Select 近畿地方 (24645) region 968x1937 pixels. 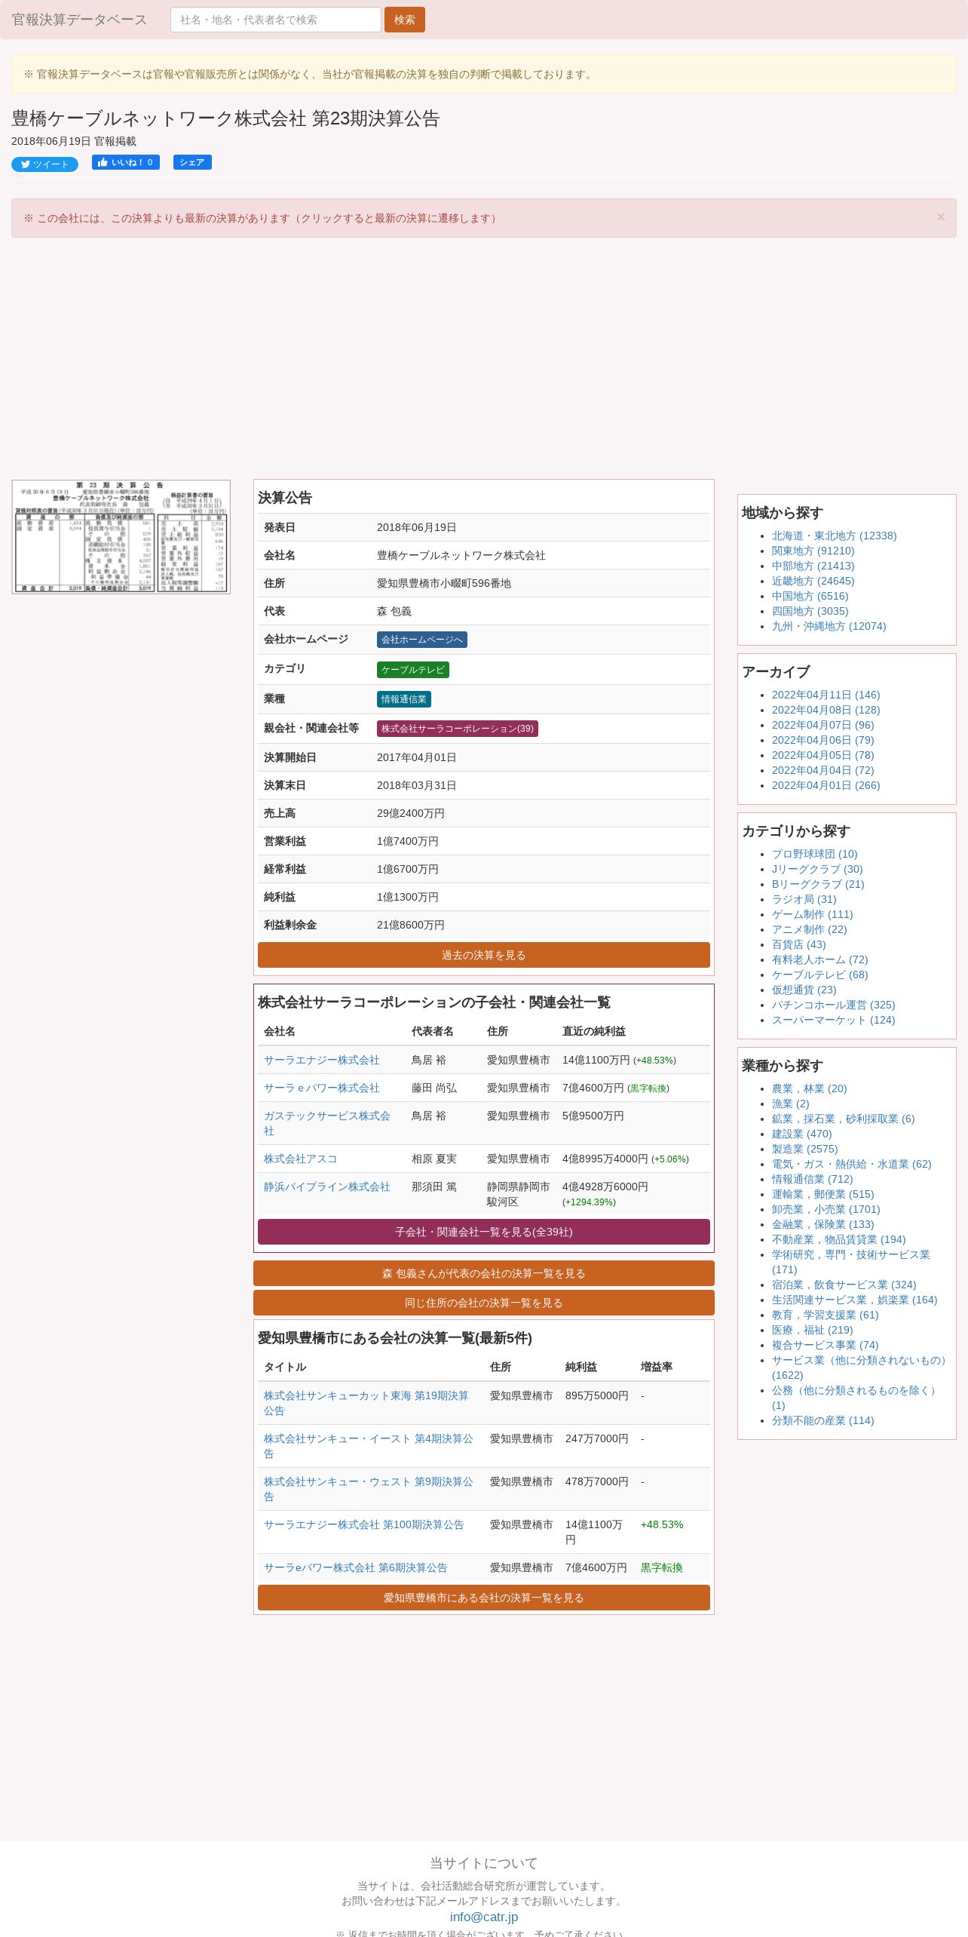813,581
